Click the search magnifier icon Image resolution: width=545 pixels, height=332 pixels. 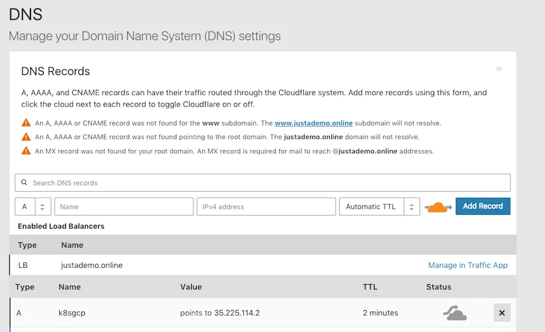pos(24,183)
